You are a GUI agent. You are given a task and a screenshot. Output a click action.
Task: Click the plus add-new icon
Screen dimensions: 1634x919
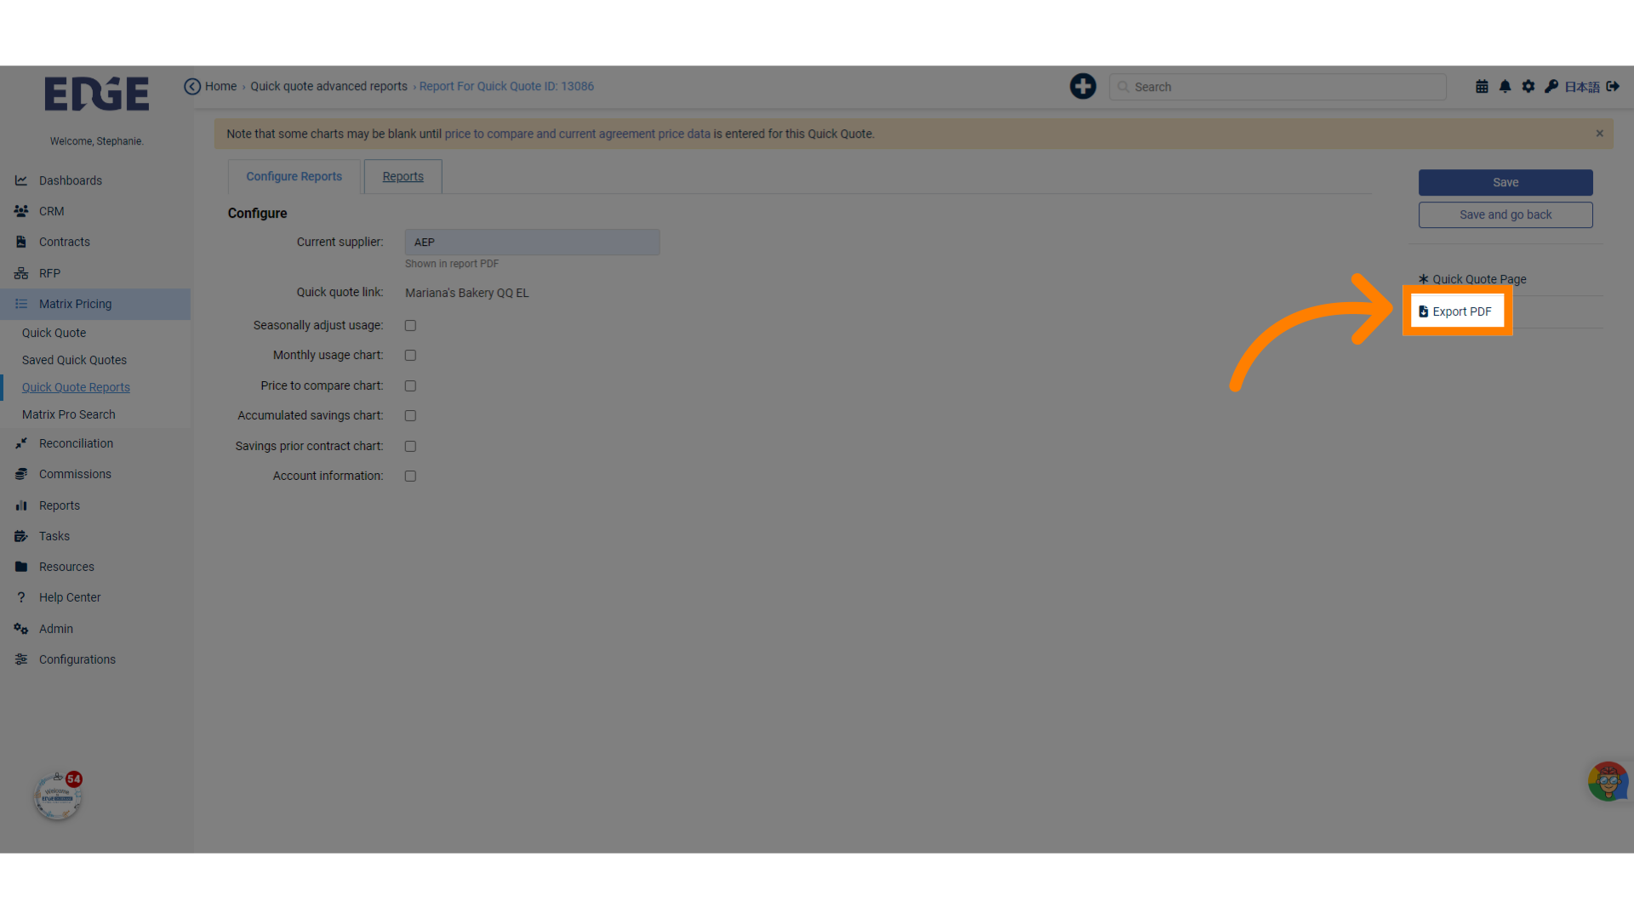coord(1083,87)
